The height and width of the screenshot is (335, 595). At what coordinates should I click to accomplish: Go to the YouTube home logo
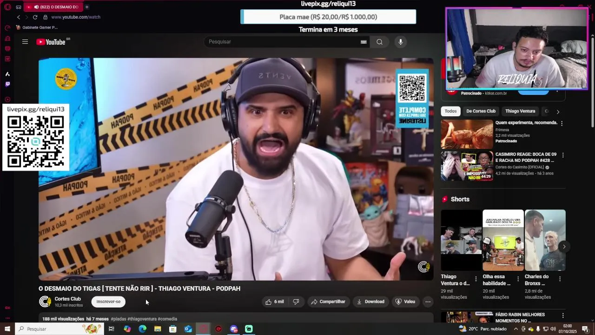pos(51,42)
